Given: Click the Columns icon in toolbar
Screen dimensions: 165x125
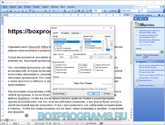Looking at the screenshot, I should tap(79, 11).
